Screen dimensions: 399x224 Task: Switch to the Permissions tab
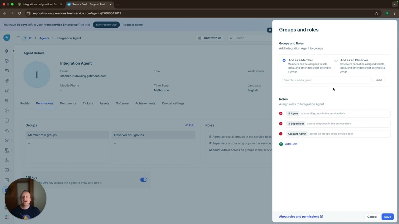point(45,103)
